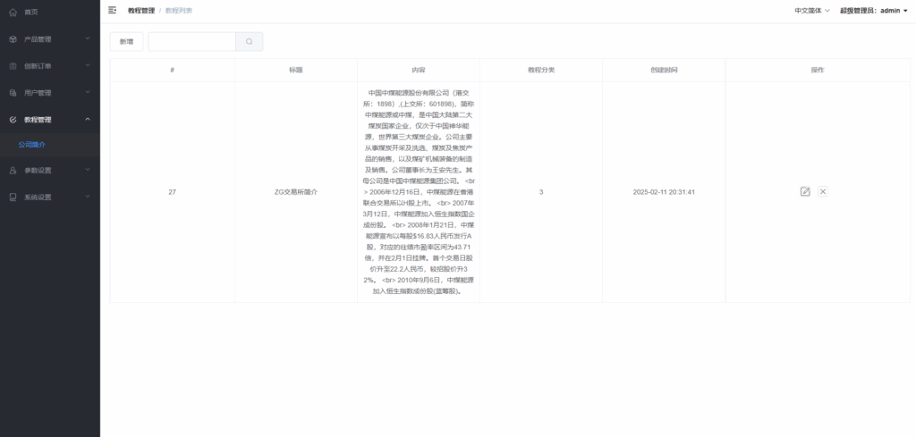916x437 pixels.
Task: Click the 新增 button
Action: point(126,41)
